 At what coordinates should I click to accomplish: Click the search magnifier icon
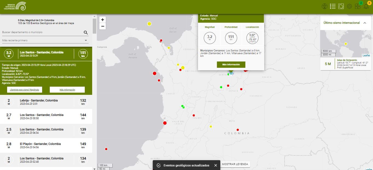tap(86, 33)
